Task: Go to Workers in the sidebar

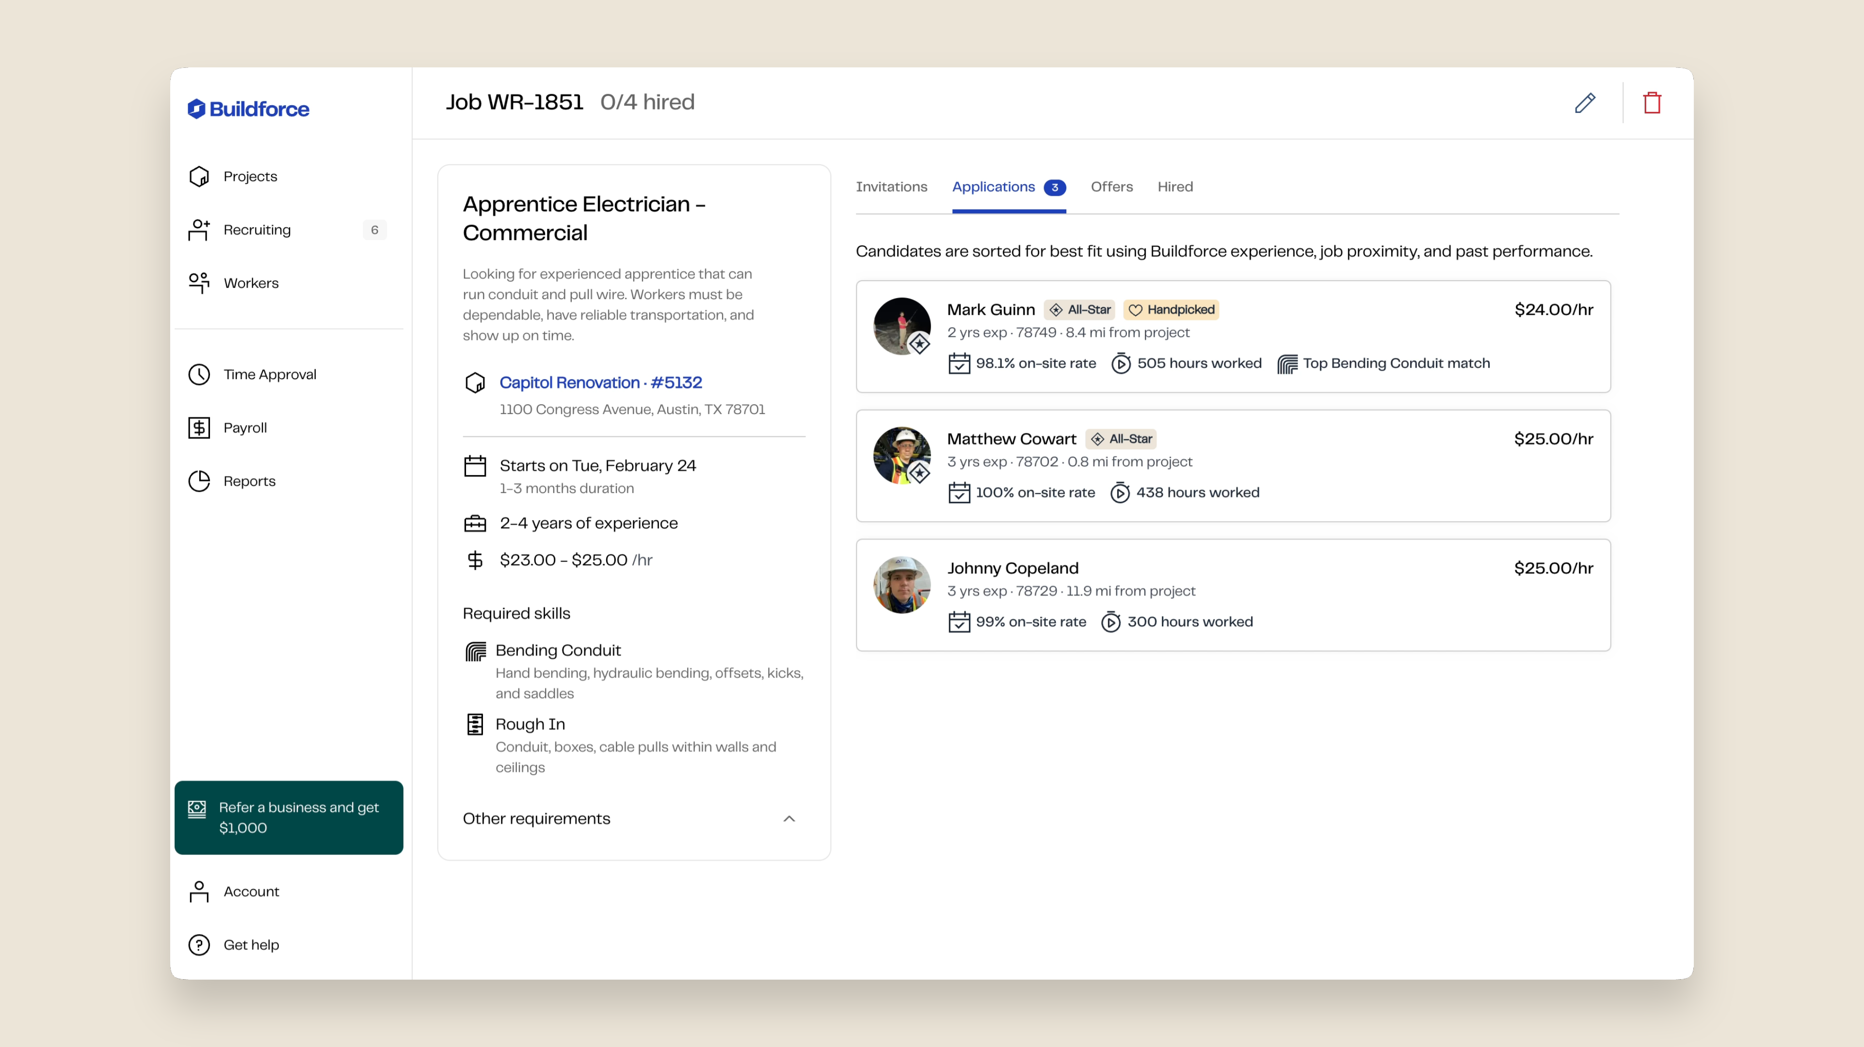Action: point(250,283)
